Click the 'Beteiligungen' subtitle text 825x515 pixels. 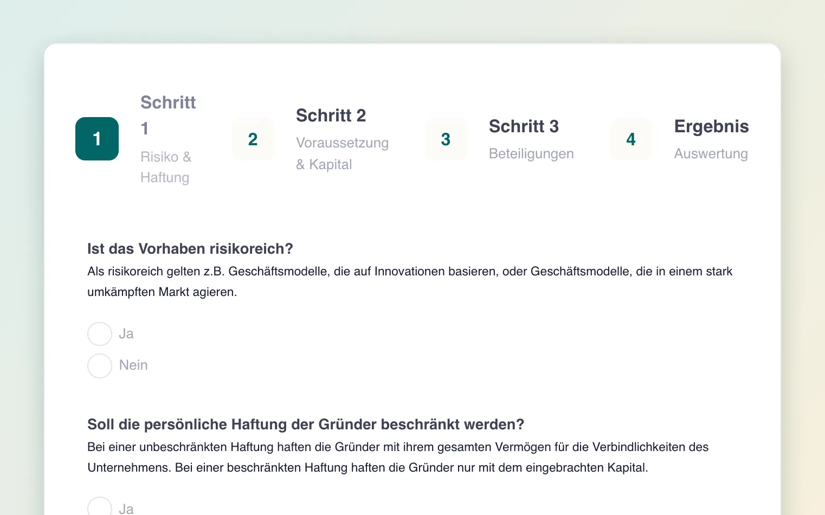pyautogui.click(x=531, y=154)
